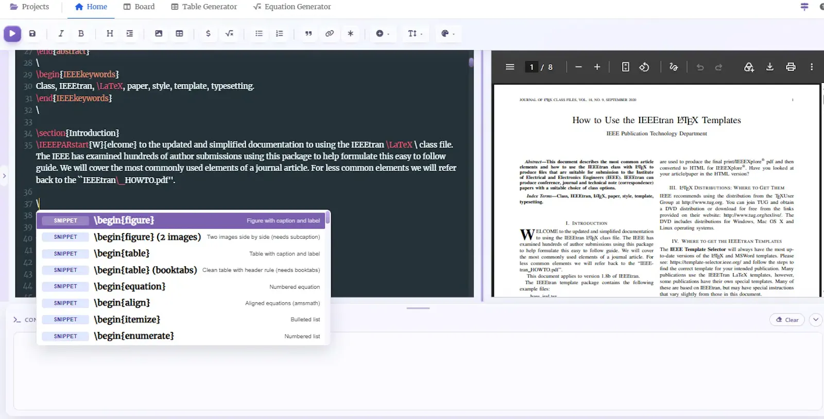
Task: Expand the collapsed left sidebar arrow
Action: pos(4,176)
